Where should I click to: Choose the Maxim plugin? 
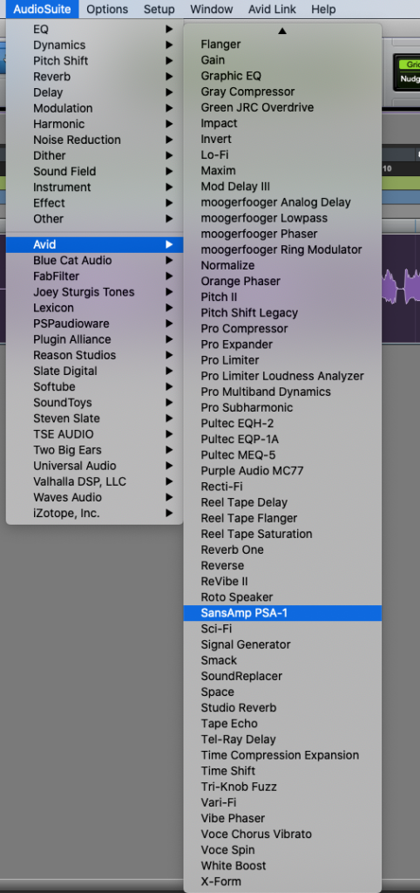tap(282, 170)
